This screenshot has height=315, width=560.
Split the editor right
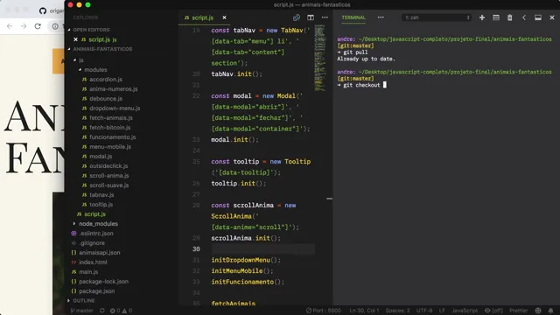click(x=311, y=17)
